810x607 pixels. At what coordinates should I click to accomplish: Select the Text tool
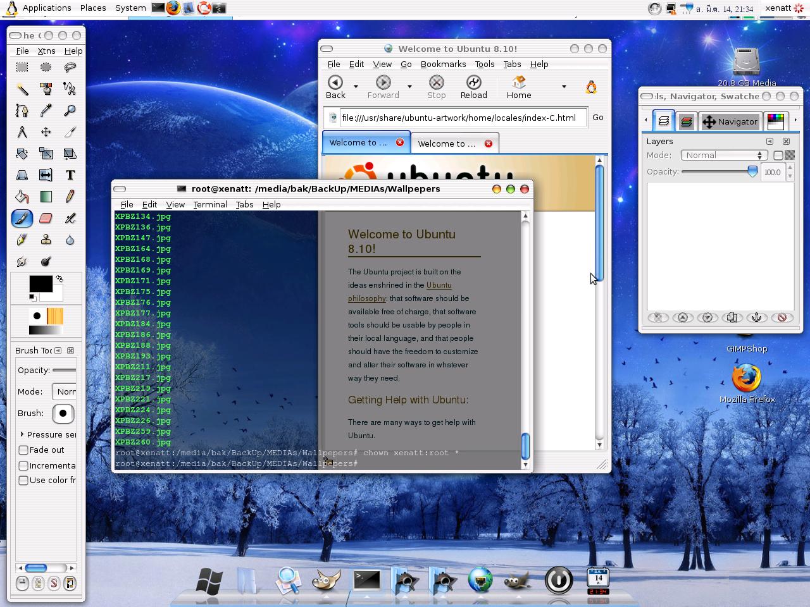[70, 175]
